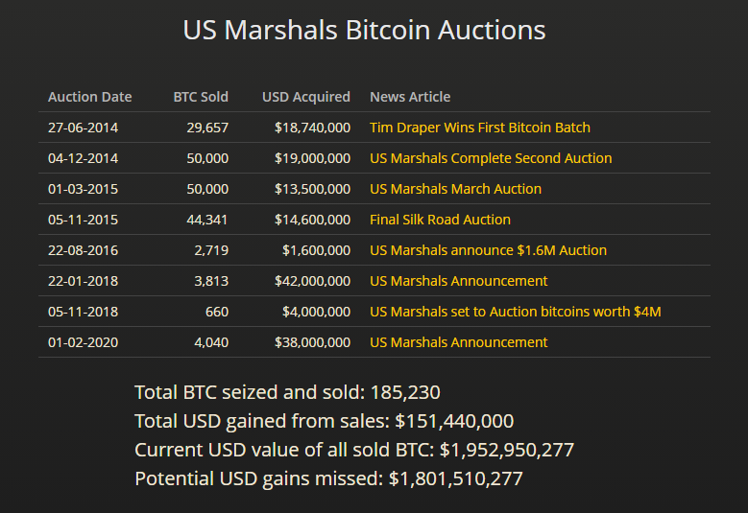Click the auction bitcoins worth $4M article link
Screen dimensions: 748x513
tap(515, 312)
